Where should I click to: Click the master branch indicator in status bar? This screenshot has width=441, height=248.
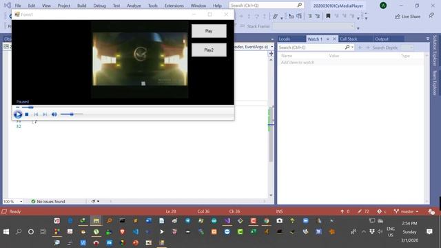[407, 211]
